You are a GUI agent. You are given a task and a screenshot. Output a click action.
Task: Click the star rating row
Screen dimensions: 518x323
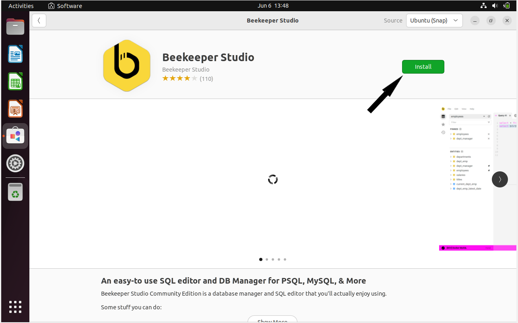pos(180,78)
